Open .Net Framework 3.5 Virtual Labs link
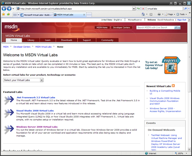 tap(36, 97)
